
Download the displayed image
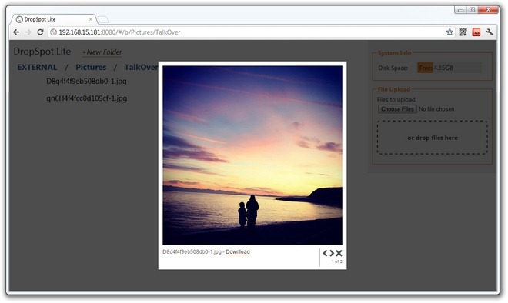(x=238, y=251)
